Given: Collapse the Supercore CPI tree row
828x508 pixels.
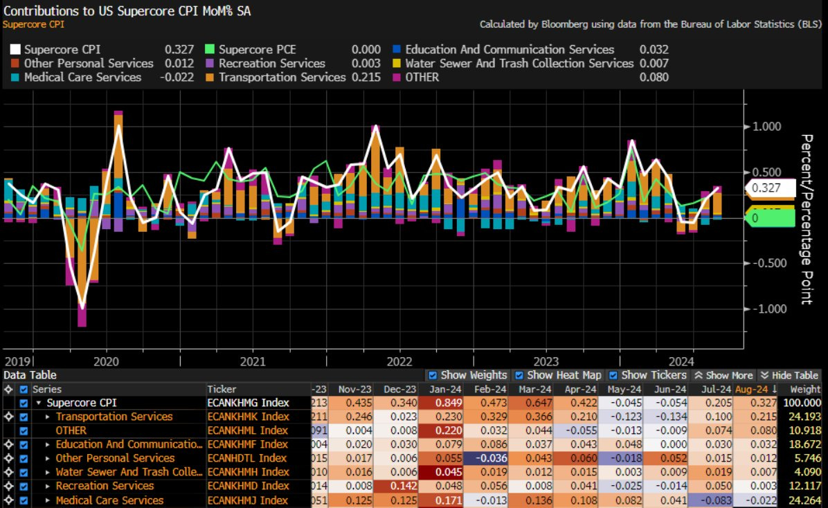Looking at the screenshot, I should coord(39,403).
